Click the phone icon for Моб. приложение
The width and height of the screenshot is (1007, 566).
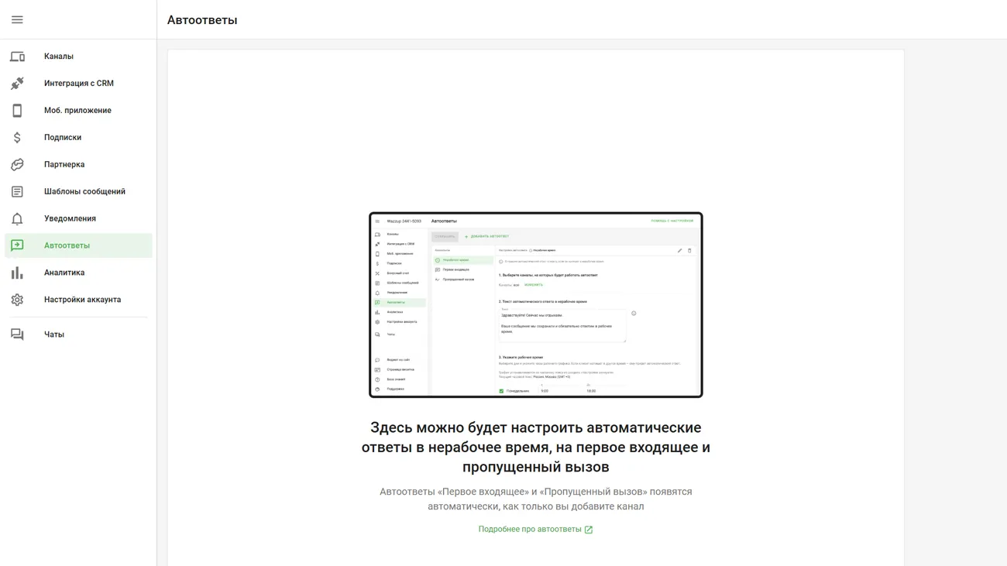tap(17, 111)
